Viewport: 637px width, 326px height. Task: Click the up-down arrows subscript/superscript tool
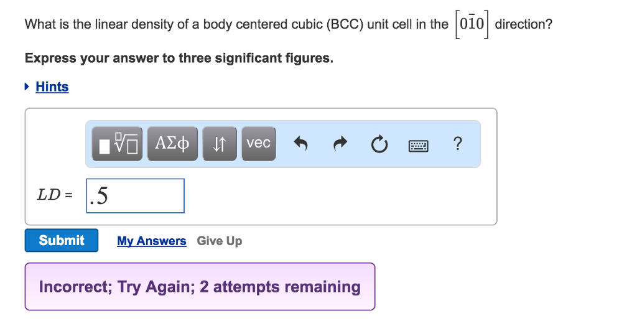[x=218, y=144]
